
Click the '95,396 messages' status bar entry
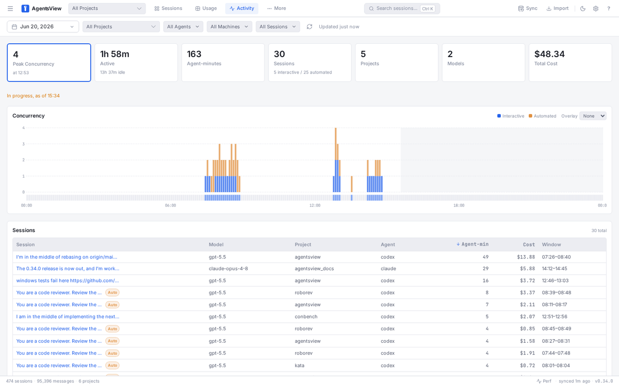(55, 381)
